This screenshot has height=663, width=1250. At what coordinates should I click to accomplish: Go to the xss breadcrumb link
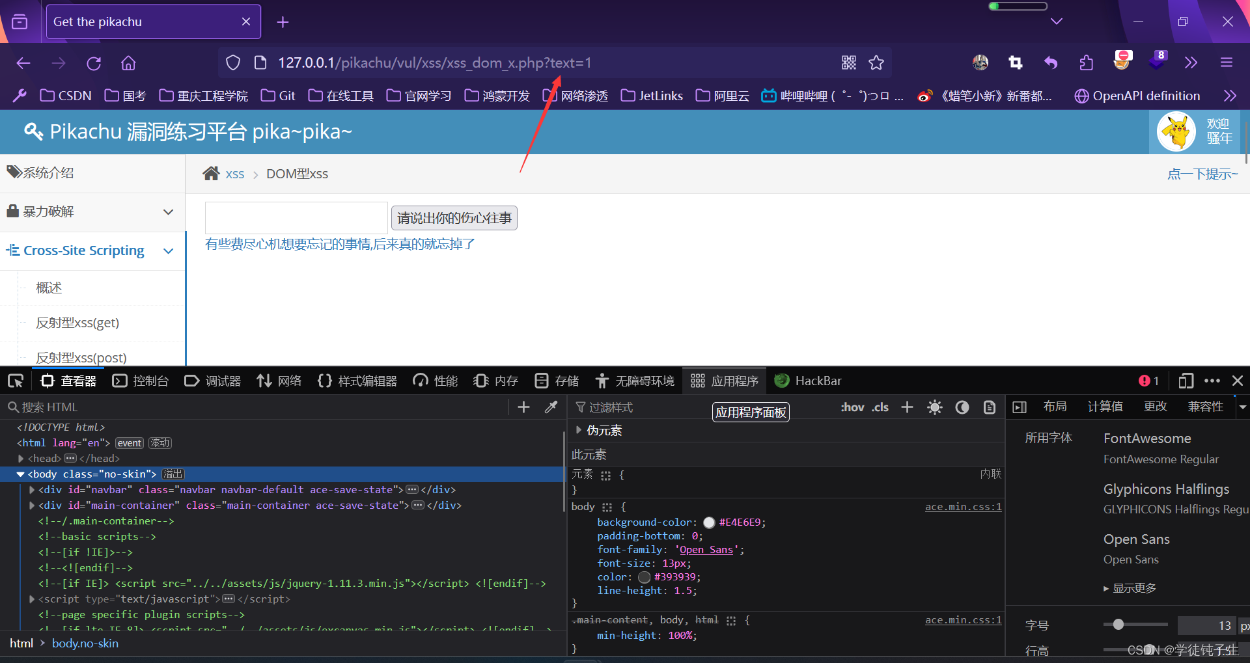[235, 174]
